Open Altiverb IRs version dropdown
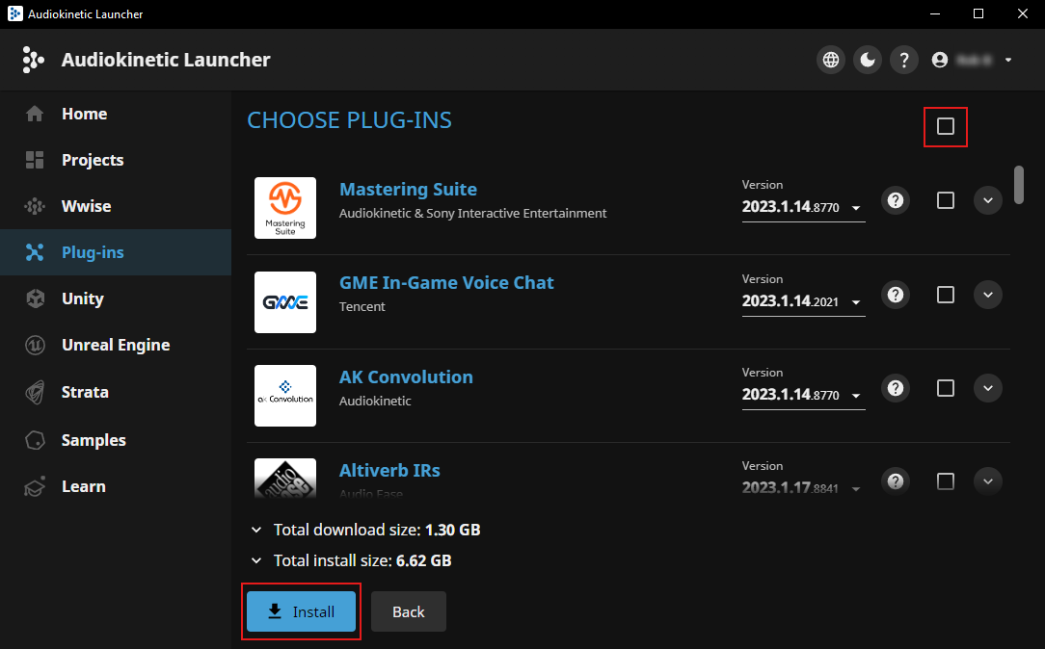1045x649 pixels. tap(803, 487)
